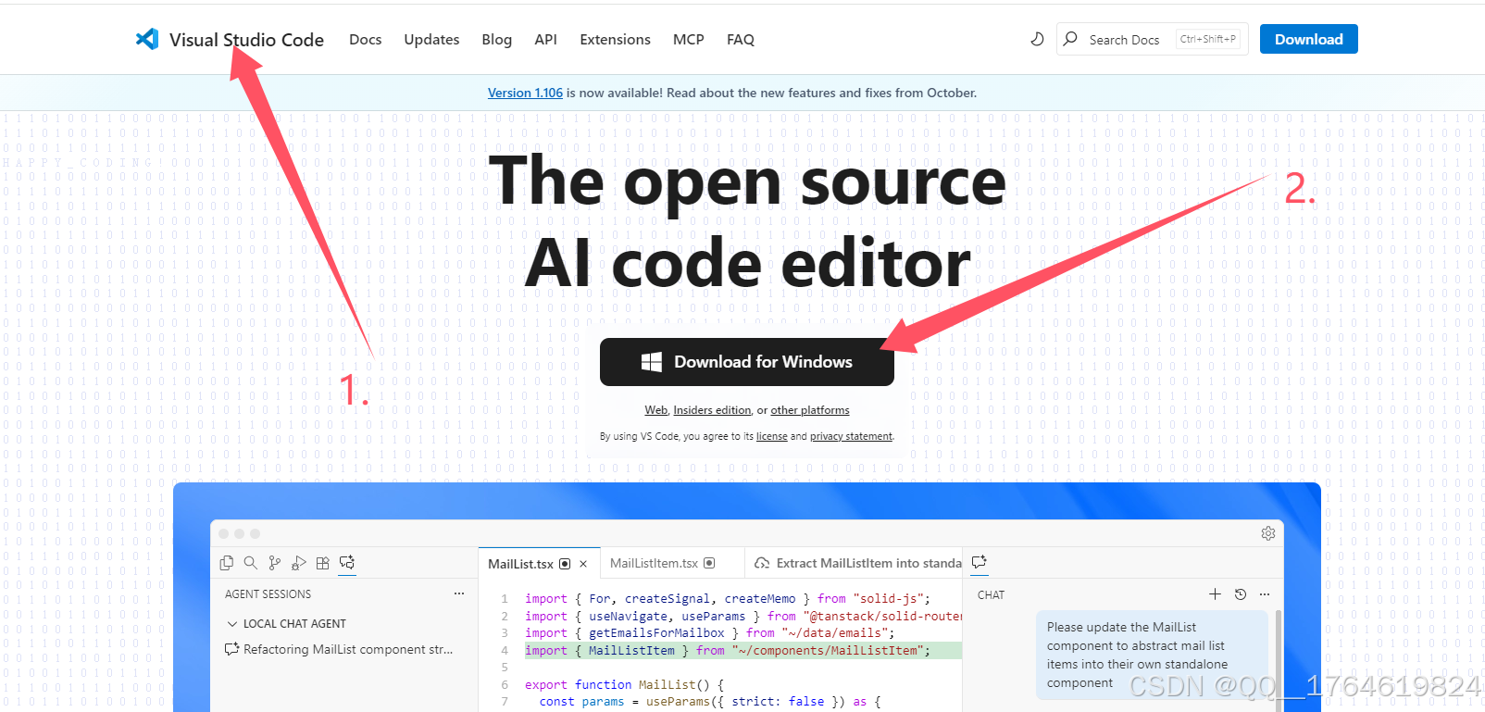This screenshot has height=712, width=1485.
Task: Click the MailList.tsx tab modified indicator
Action: tap(565, 564)
